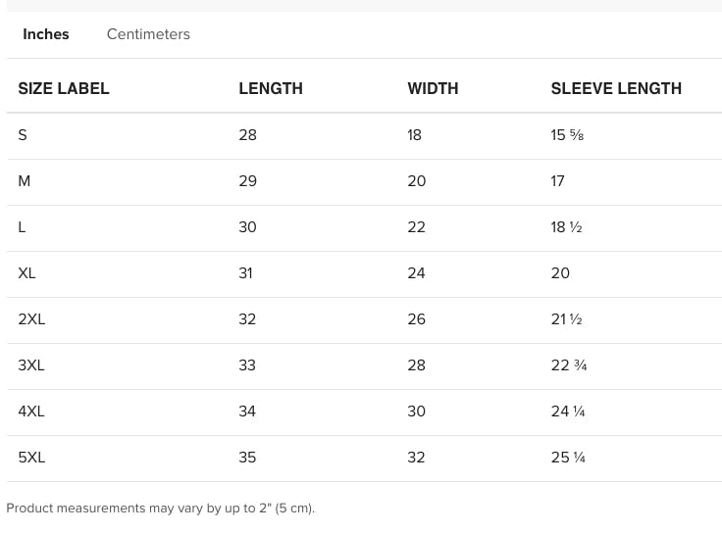This screenshot has width=722, height=533.
Task: Click the WIDTH column header
Action: tap(433, 88)
